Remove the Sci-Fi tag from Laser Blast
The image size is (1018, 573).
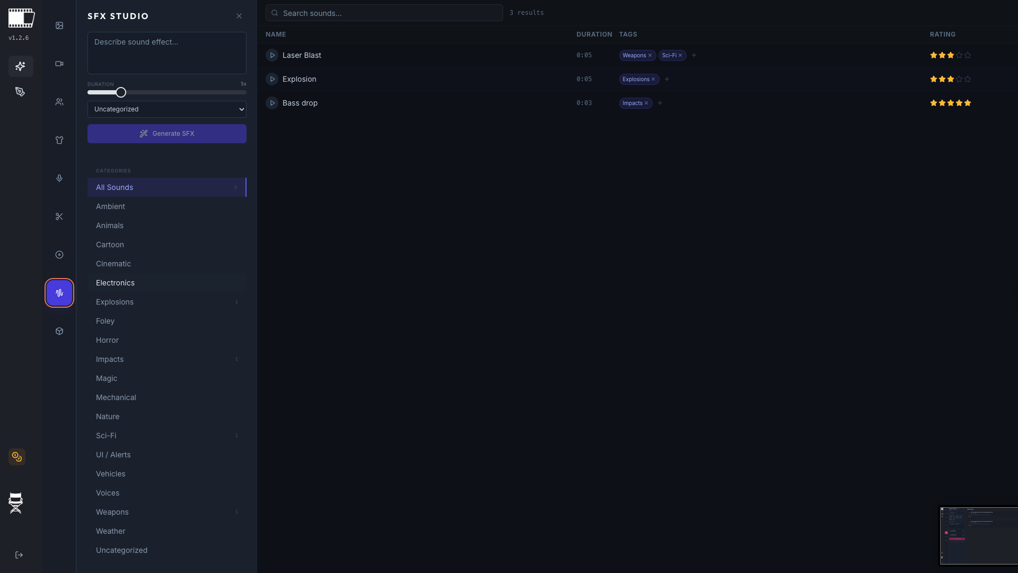pyautogui.click(x=680, y=55)
